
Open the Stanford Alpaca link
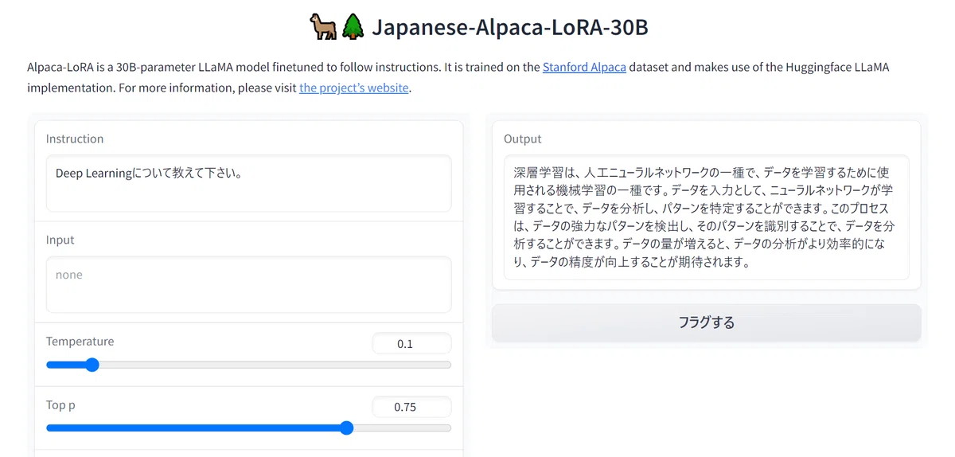[x=584, y=67]
